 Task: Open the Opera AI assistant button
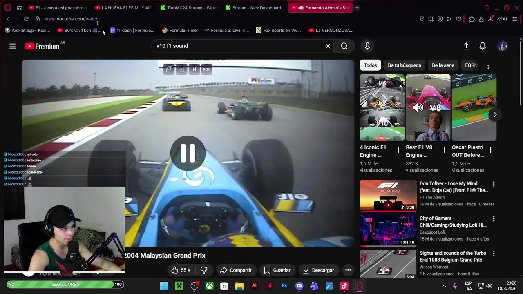[503, 19]
